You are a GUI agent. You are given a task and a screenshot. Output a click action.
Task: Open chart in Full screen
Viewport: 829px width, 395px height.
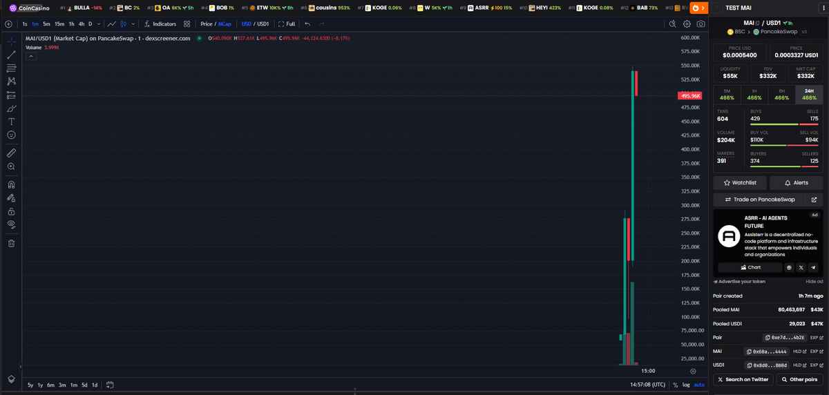click(287, 23)
